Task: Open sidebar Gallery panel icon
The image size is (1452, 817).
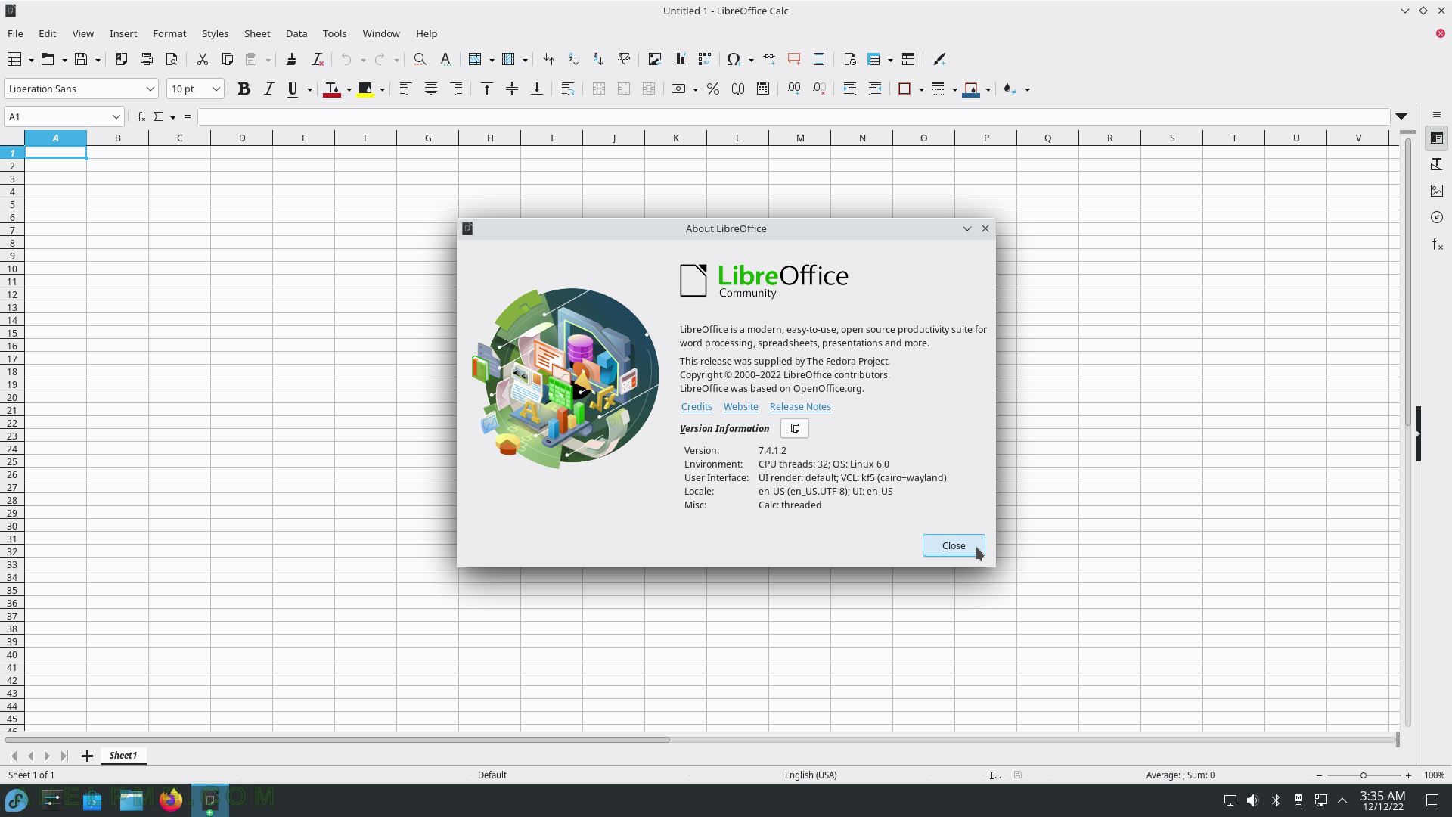Action: coord(1437,191)
